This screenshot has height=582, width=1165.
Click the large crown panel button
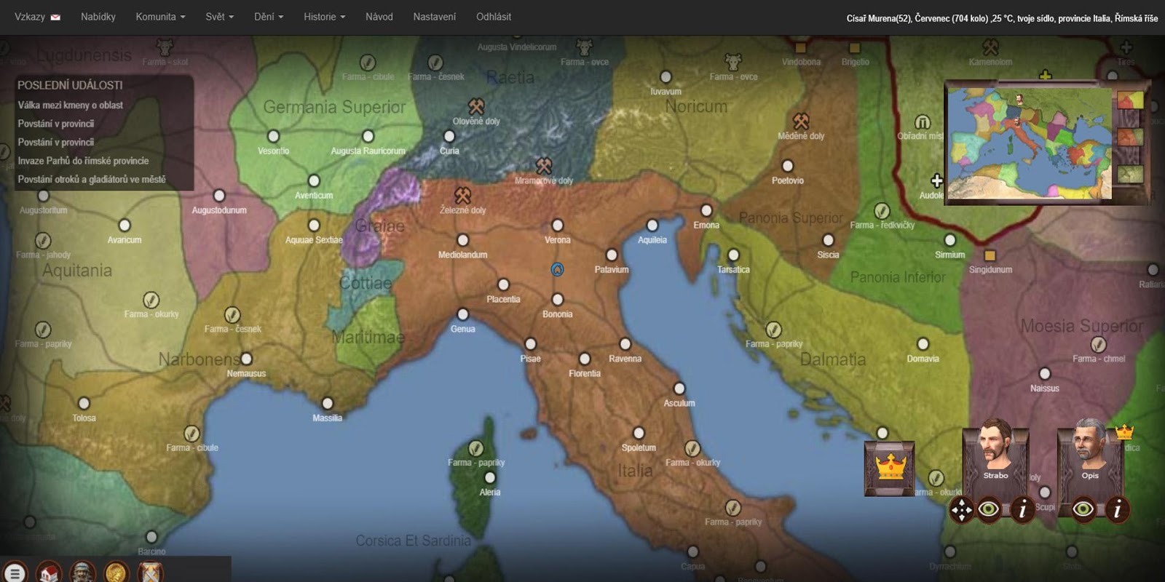coord(889,469)
